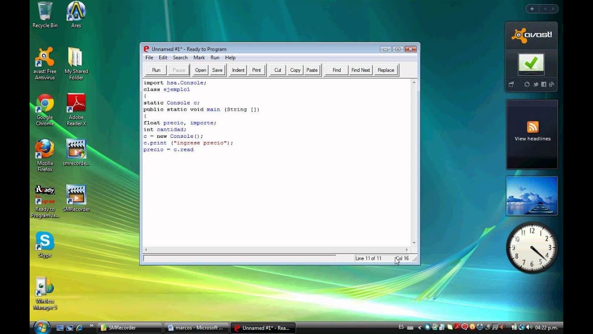The image size is (593, 334).
Task: Click the Open toolbar button
Action: 201,70
